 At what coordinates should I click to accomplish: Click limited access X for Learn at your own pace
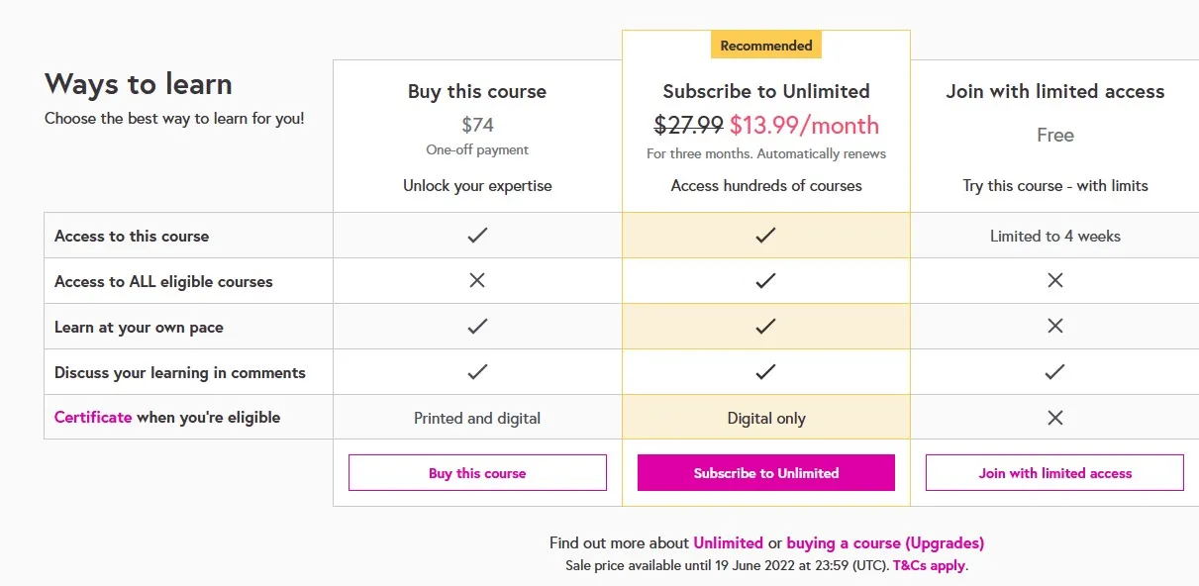tap(1055, 327)
